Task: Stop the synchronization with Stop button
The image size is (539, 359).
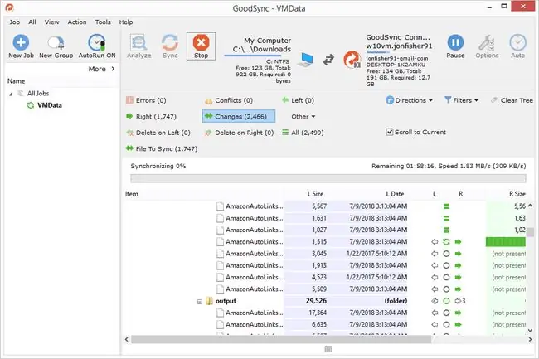Action: pos(202,46)
